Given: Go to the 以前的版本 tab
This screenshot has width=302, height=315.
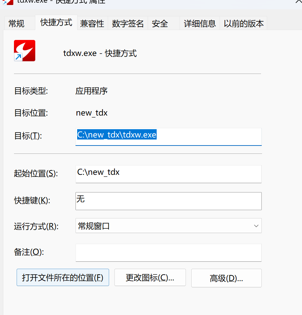Looking at the screenshot, I should pyautogui.click(x=243, y=23).
